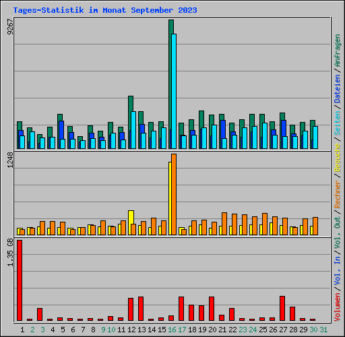Image resolution: width=345 pixels, height=337 pixels.
Task: Click the red Volumen bar for day 3
Action: coord(40,314)
